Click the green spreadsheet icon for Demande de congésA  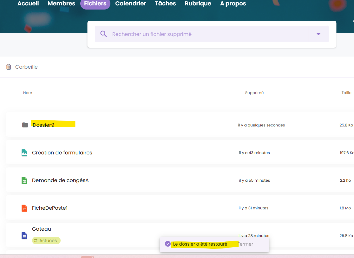point(24,180)
